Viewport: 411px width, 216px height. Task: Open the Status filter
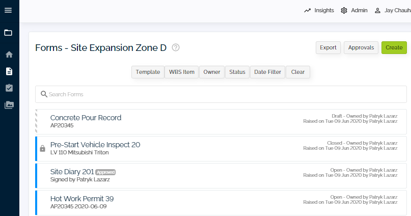pos(237,72)
